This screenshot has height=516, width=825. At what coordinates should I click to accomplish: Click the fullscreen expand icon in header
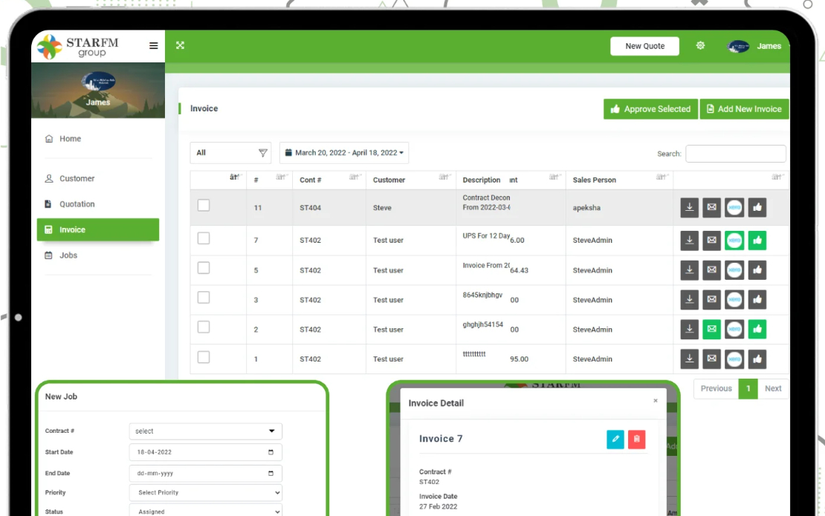coord(180,45)
